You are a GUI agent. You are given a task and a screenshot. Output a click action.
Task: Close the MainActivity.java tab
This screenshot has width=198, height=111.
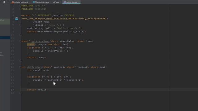point(50,2)
